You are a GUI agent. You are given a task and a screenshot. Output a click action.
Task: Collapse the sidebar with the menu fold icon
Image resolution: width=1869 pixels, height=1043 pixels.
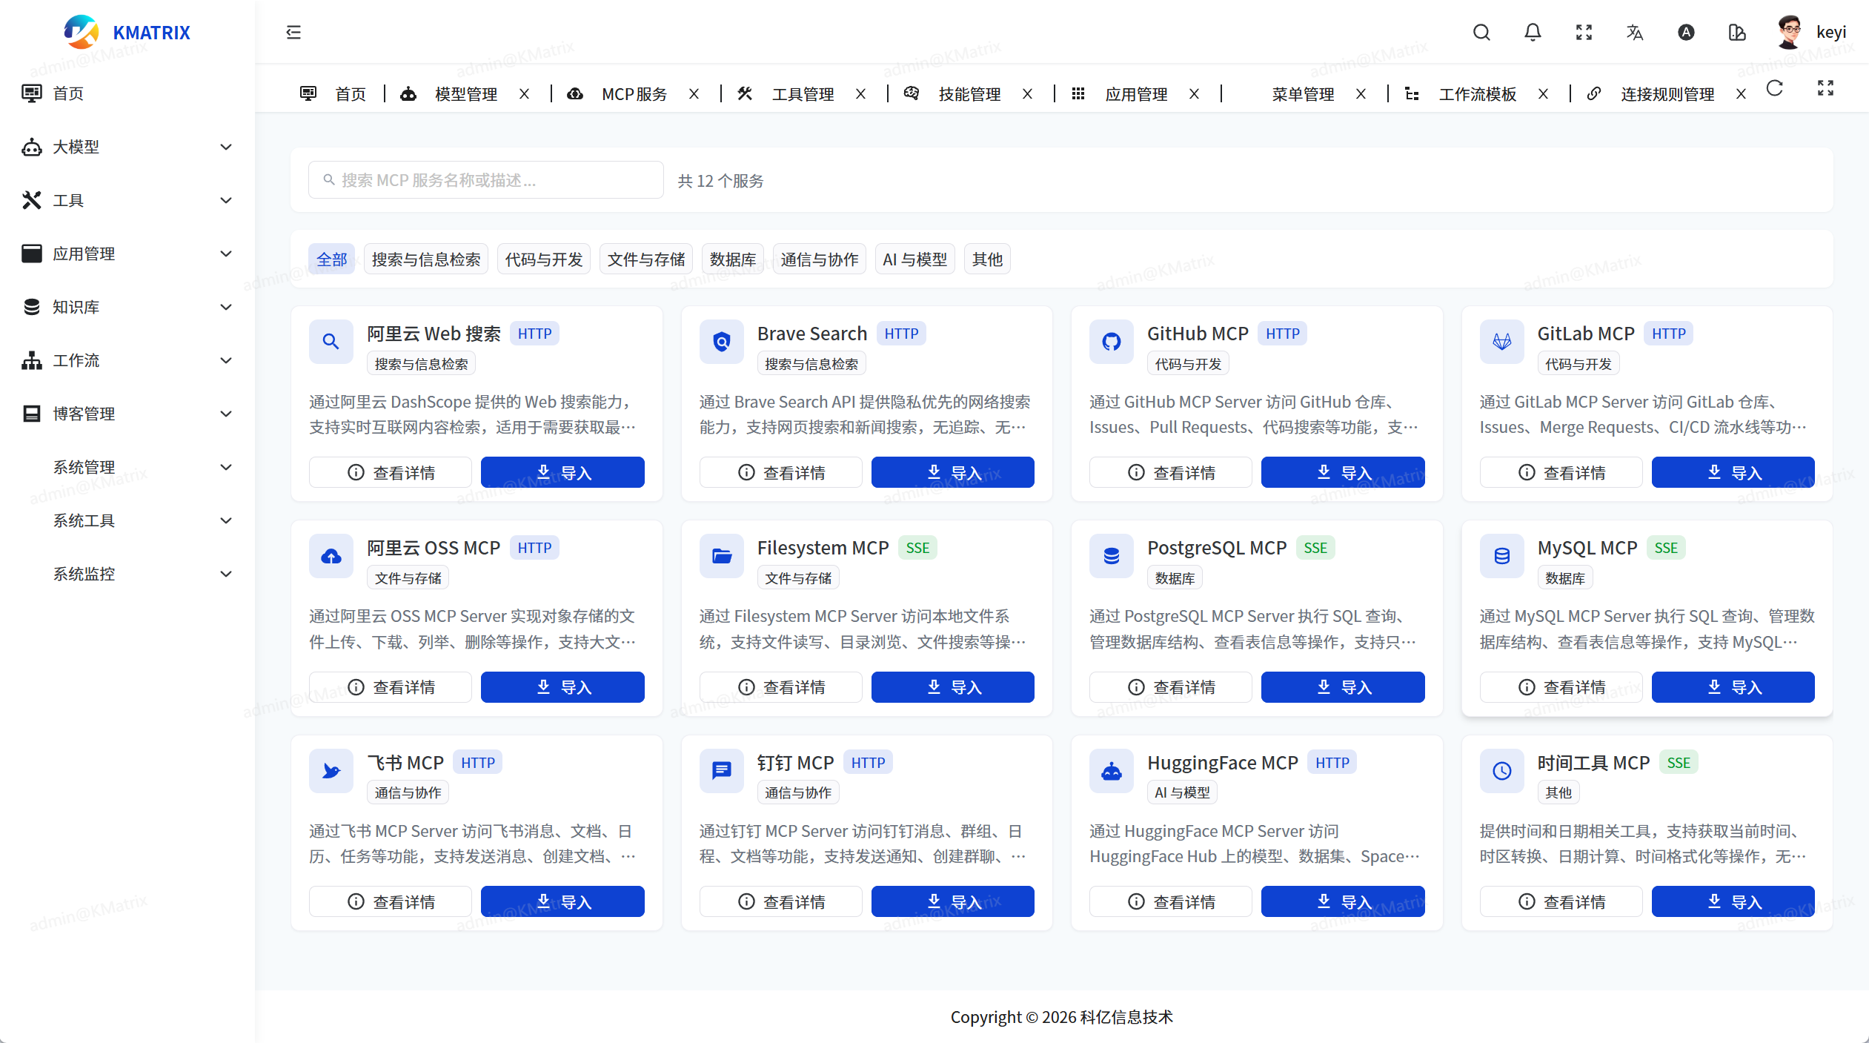tap(293, 32)
